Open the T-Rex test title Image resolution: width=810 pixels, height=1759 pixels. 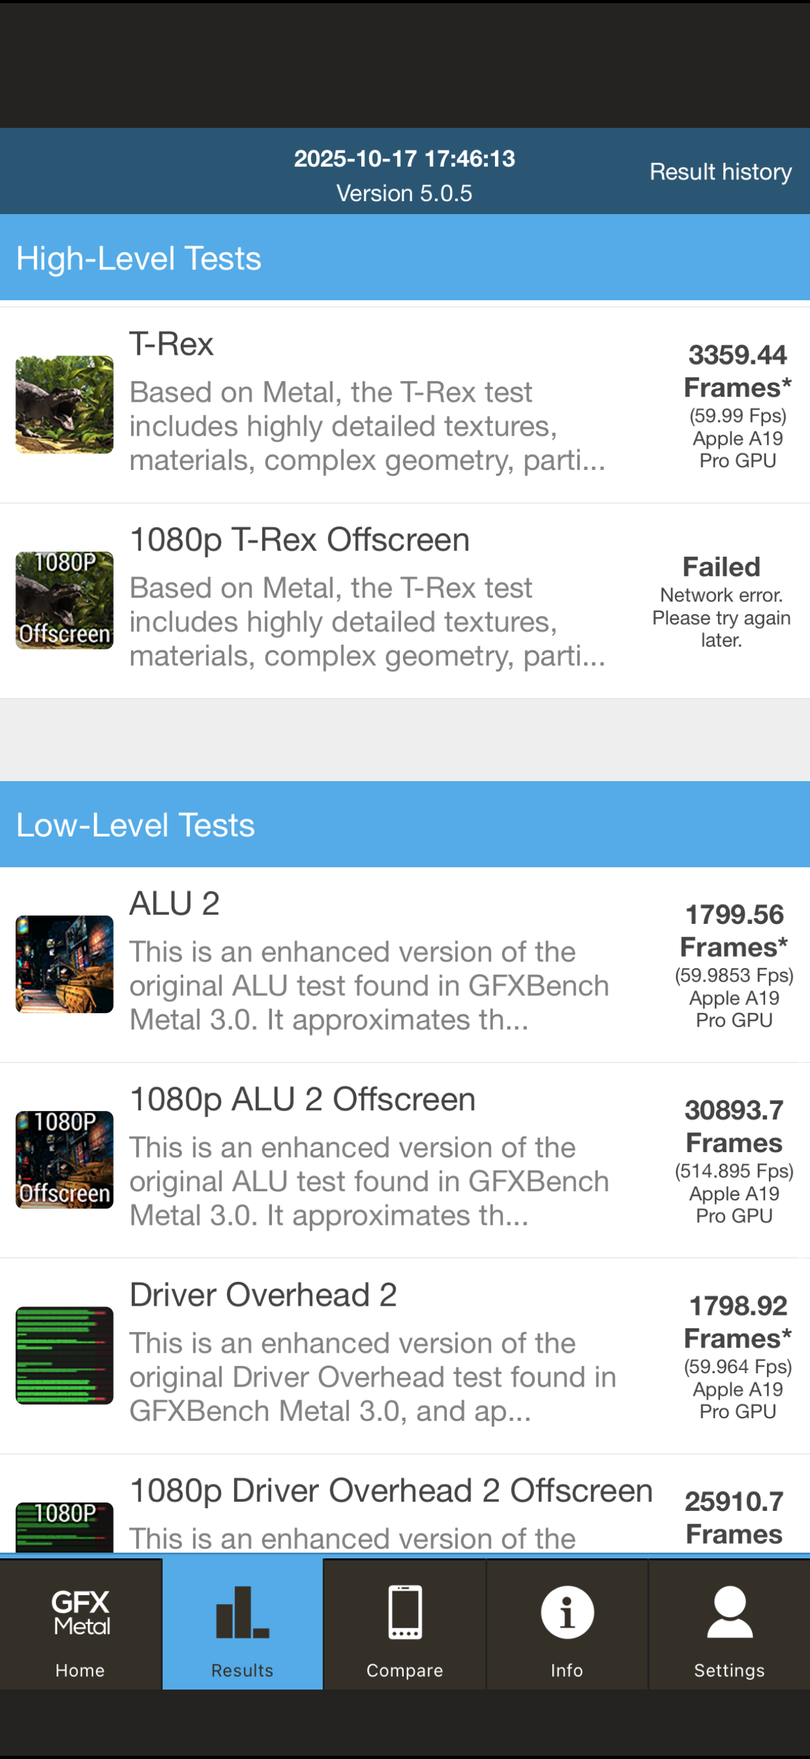[x=172, y=344]
